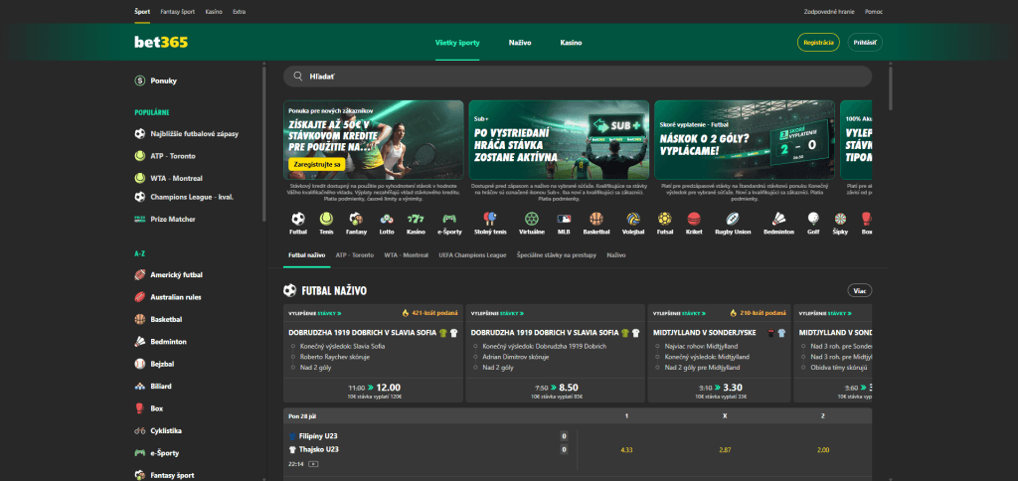Go to Kasíno in header navigation
1018x481 pixels.
click(571, 43)
